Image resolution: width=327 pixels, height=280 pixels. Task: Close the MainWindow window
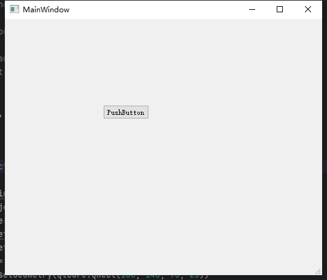[x=308, y=9]
